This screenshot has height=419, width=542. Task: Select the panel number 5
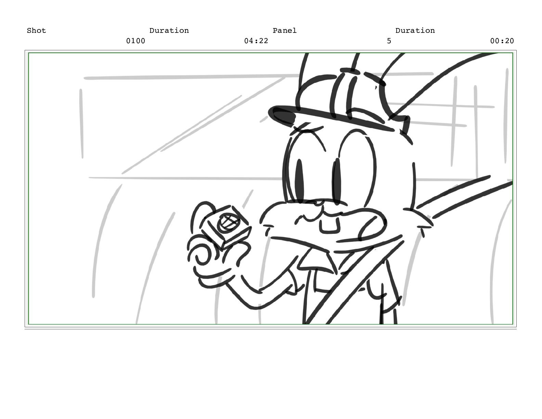click(389, 41)
